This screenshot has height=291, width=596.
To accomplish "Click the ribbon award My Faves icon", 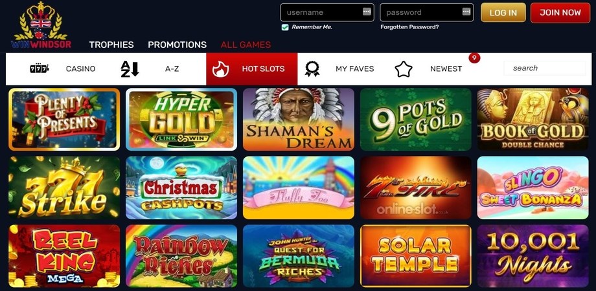I will (x=312, y=69).
